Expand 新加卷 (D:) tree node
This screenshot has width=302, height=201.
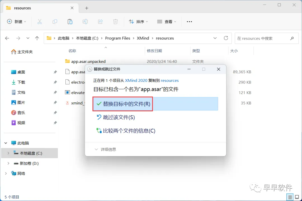pyautogui.click(x=8, y=163)
